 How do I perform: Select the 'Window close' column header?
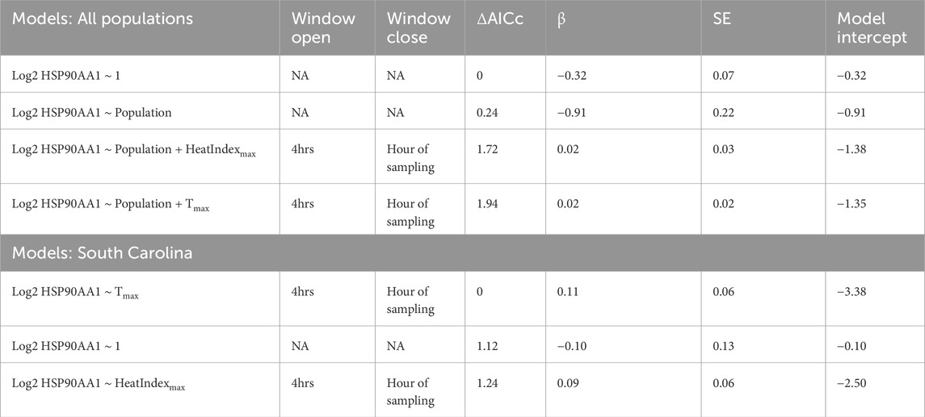(420, 27)
